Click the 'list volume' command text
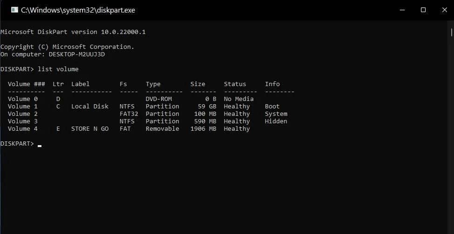The image size is (454, 234). [58, 69]
